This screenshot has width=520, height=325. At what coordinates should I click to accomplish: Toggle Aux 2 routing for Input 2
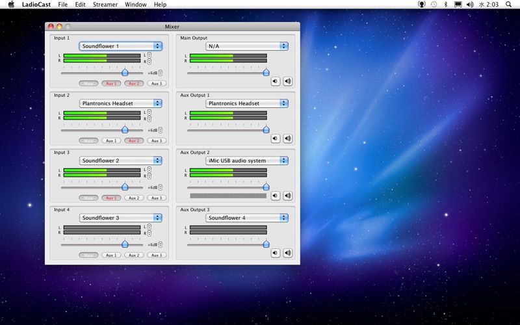tap(134, 140)
